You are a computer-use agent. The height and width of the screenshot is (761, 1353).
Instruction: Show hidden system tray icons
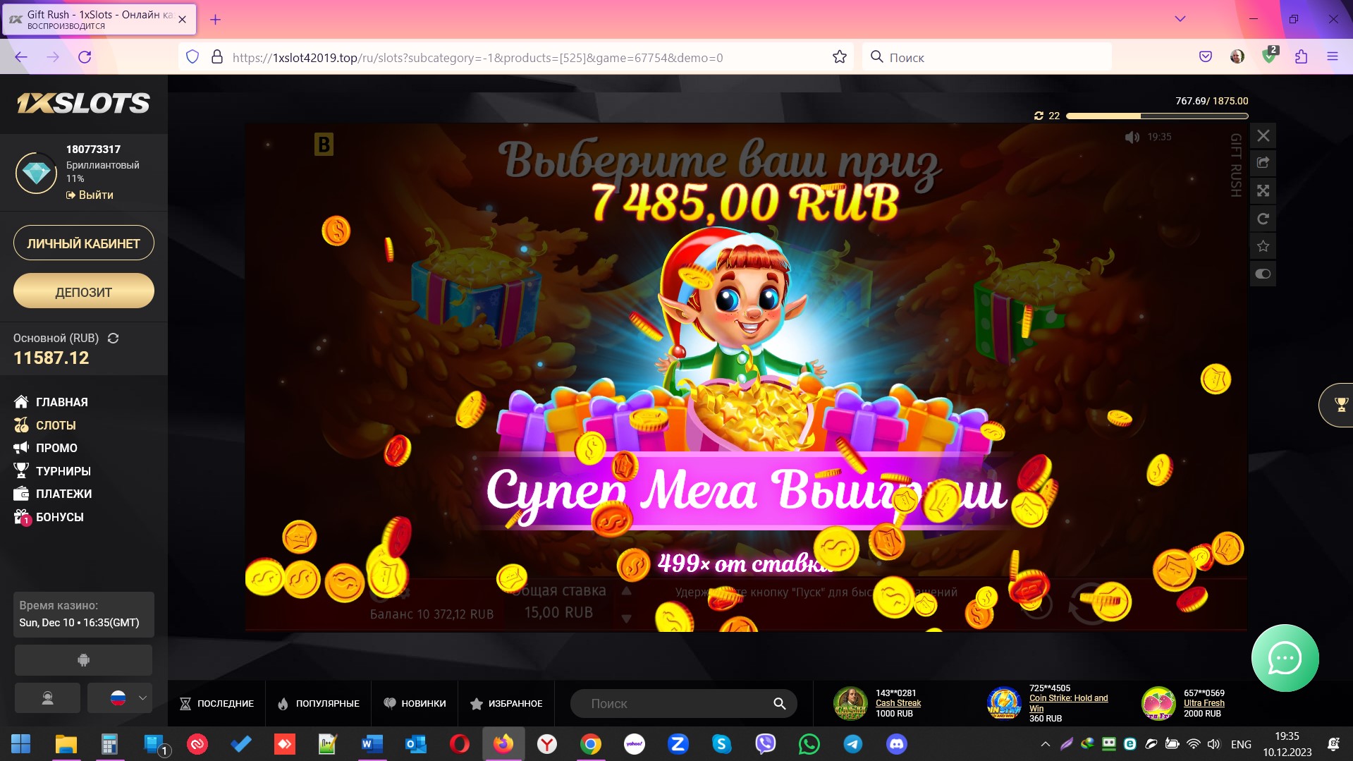click(x=1045, y=744)
